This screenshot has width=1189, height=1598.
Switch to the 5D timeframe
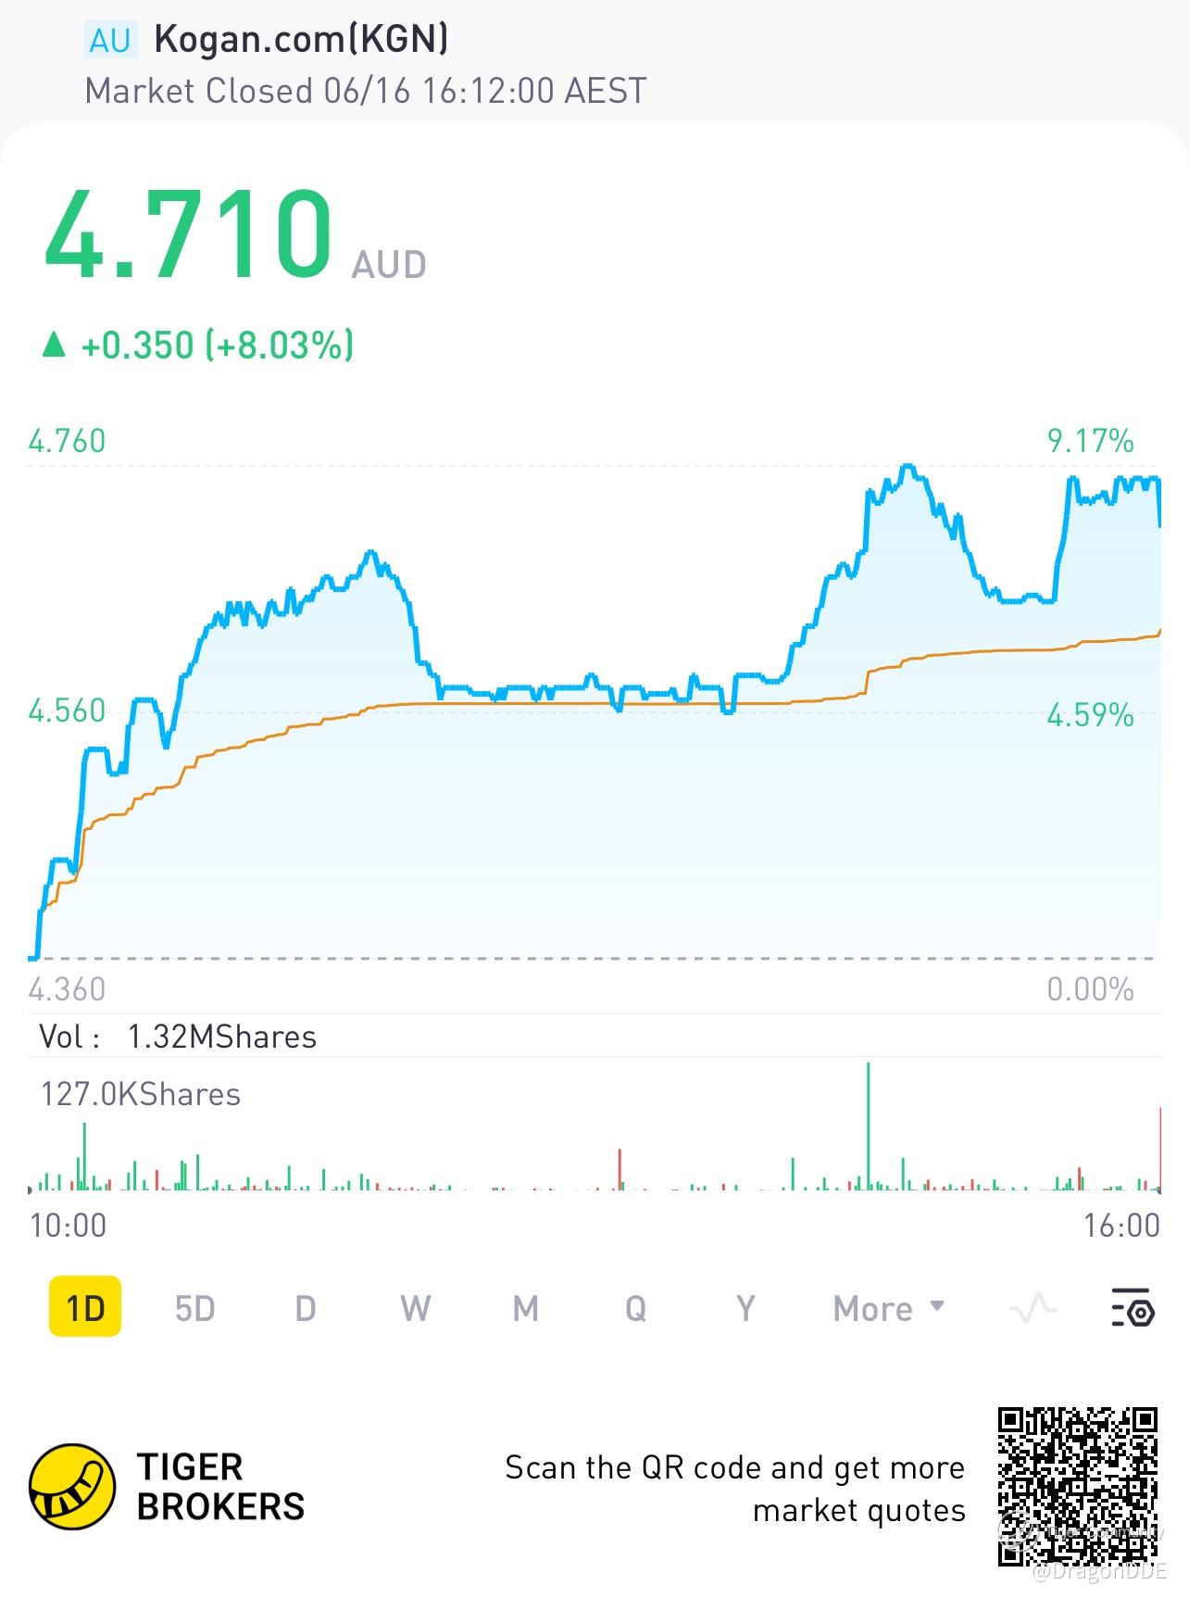pos(194,1309)
